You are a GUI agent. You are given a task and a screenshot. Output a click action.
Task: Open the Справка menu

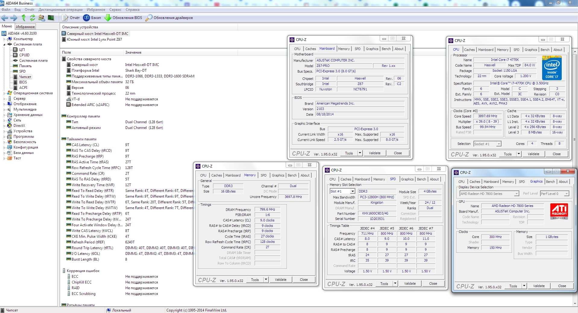133,10
